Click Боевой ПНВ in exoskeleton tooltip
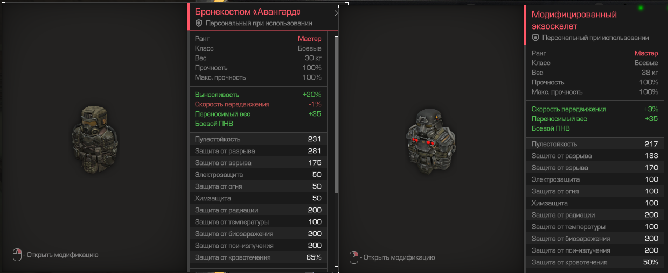668x273 pixels. pos(551,128)
